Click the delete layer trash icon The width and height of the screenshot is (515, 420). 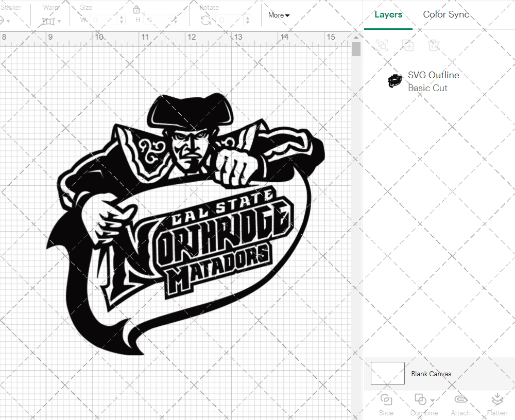point(434,45)
